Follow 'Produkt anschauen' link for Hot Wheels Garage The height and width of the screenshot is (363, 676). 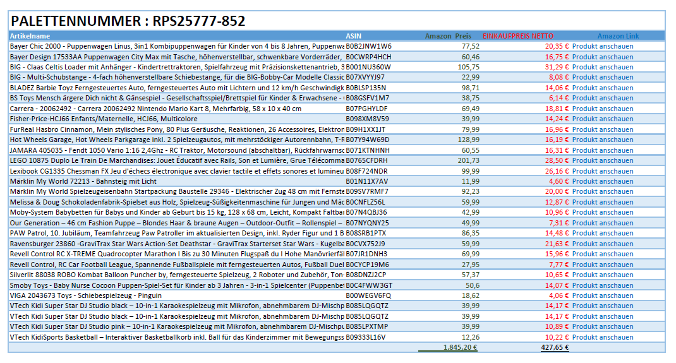pos(602,140)
